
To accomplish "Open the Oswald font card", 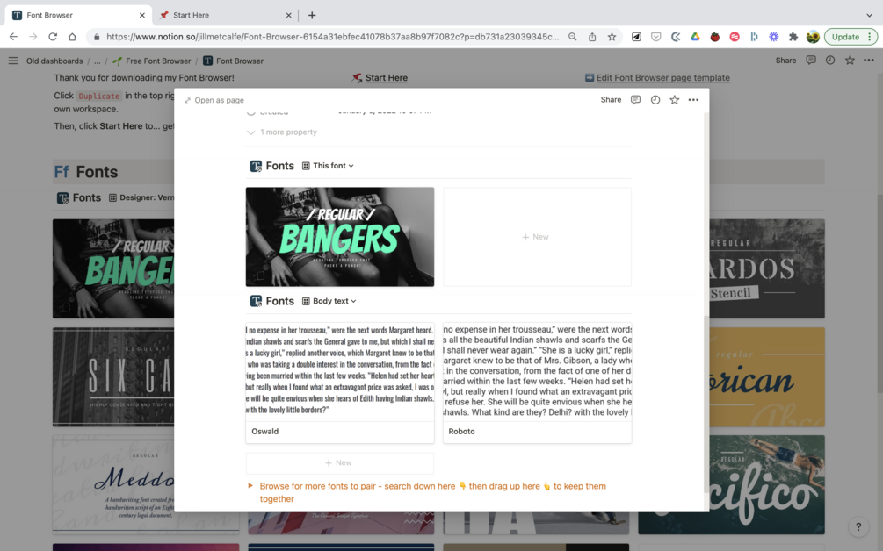I will pos(339,383).
